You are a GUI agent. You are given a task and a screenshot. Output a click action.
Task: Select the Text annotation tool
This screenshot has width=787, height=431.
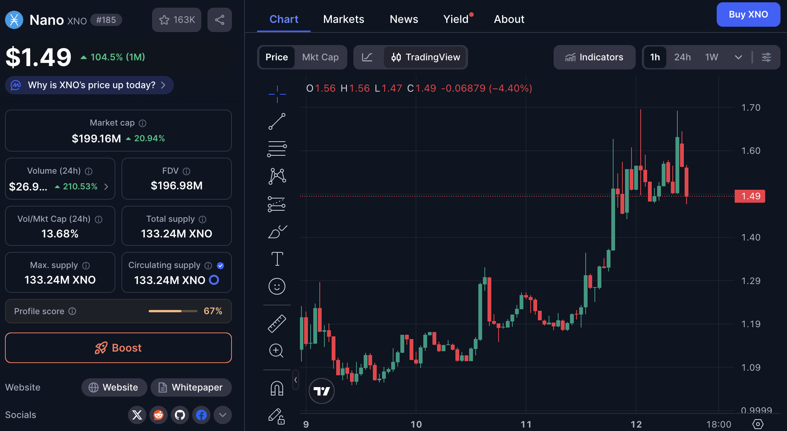point(277,259)
